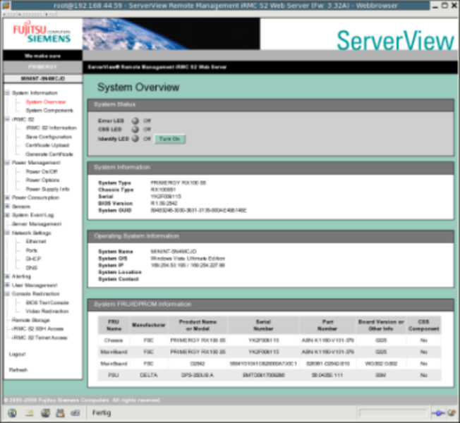Click the Serial Number column header

point(263,326)
